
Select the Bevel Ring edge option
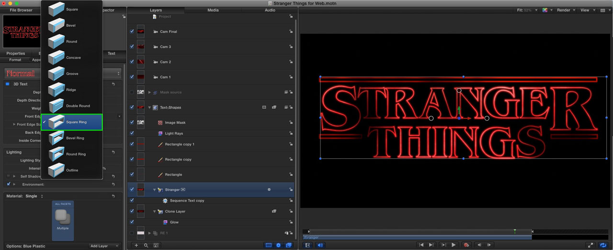click(x=71, y=138)
